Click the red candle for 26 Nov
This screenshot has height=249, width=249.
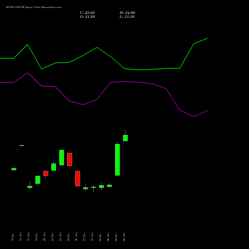click(x=78, y=178)
